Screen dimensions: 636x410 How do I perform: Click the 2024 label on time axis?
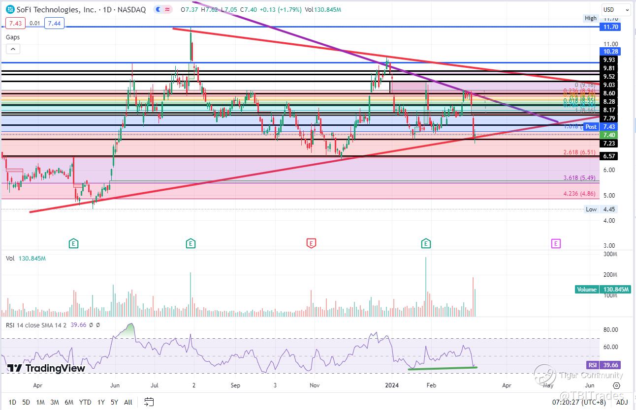[391, 386]
